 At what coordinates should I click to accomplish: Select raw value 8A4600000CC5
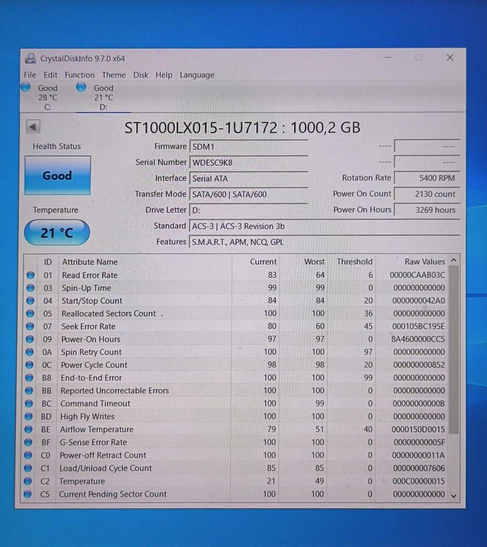[x=418, y=339]
